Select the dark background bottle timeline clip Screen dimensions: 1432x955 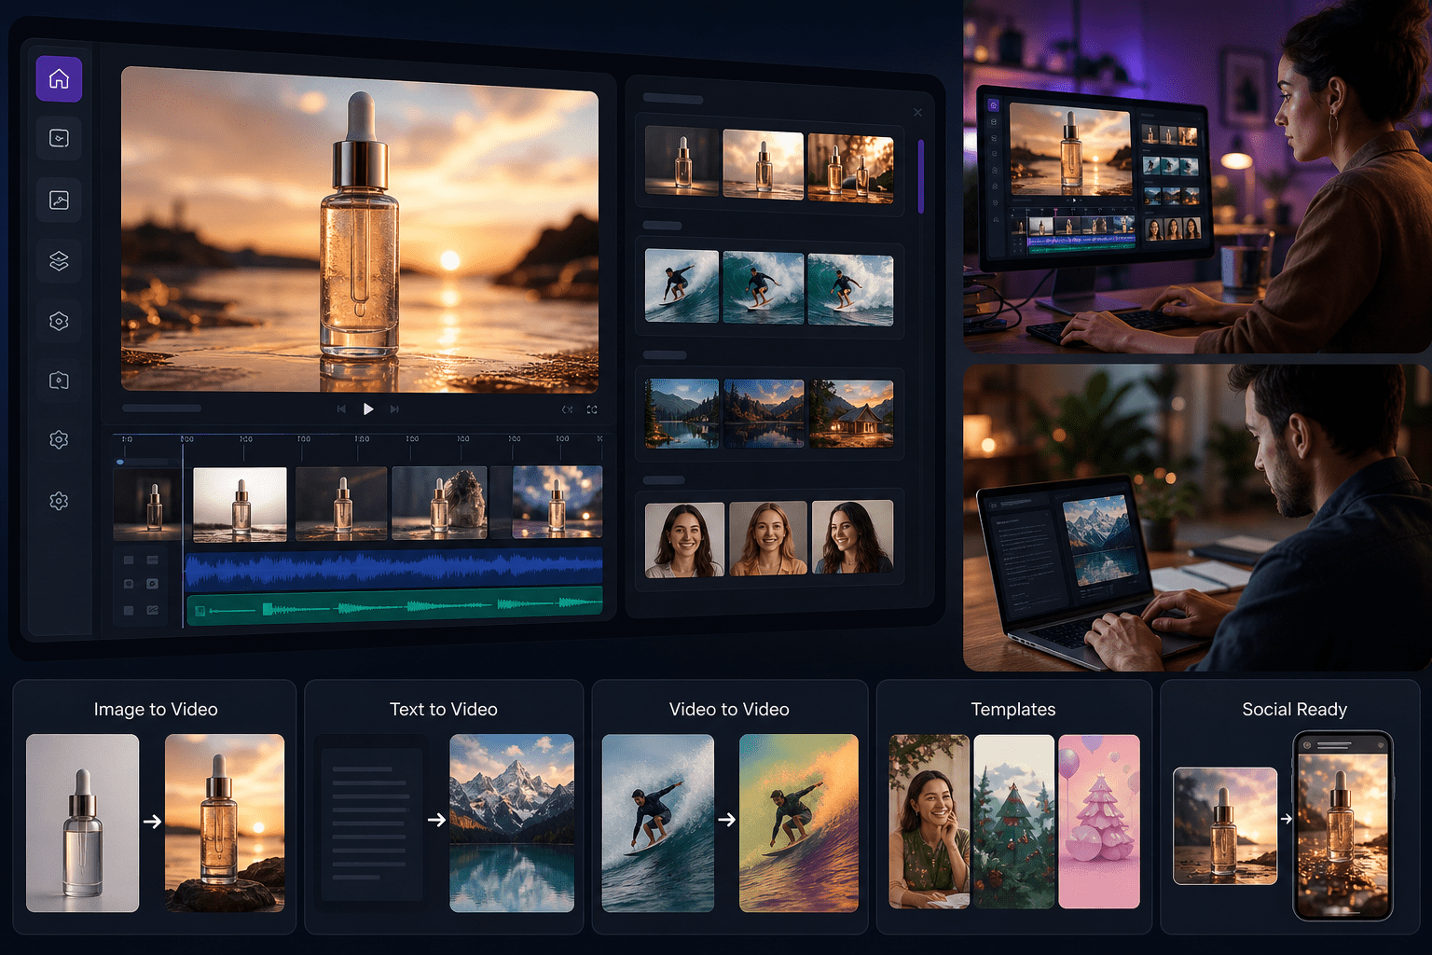point(147,504)
